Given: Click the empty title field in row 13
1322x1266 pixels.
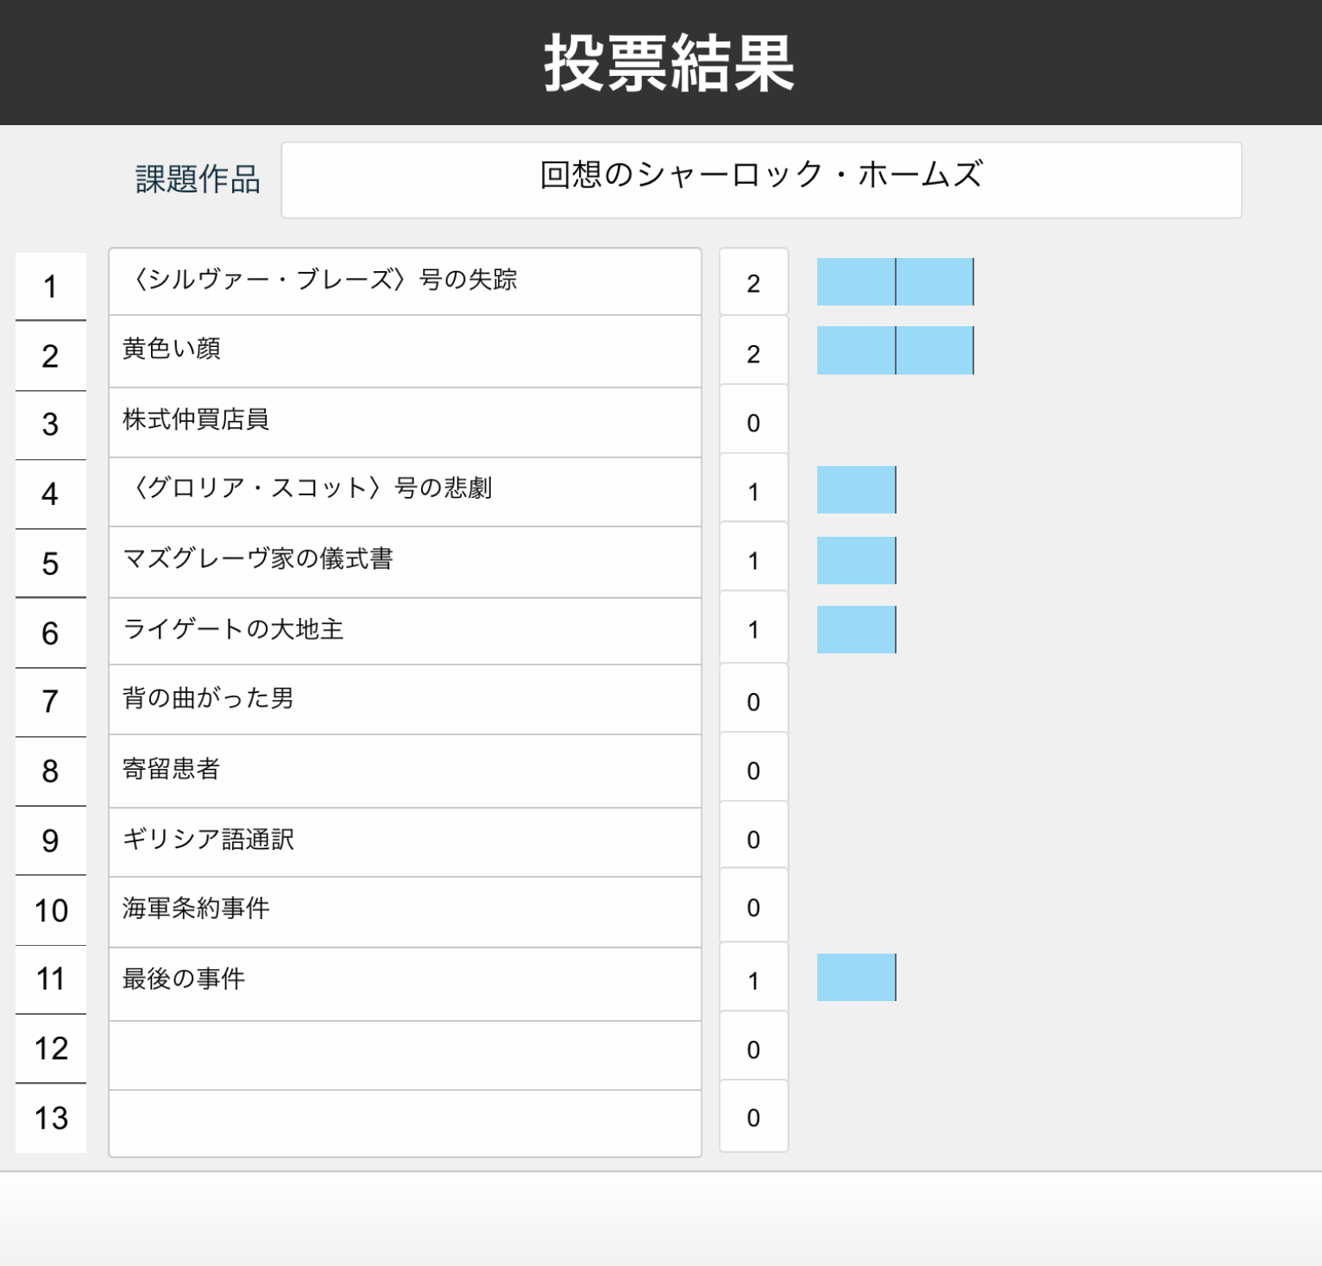Looking at the screenshot, I should [x=404, y=1122].
